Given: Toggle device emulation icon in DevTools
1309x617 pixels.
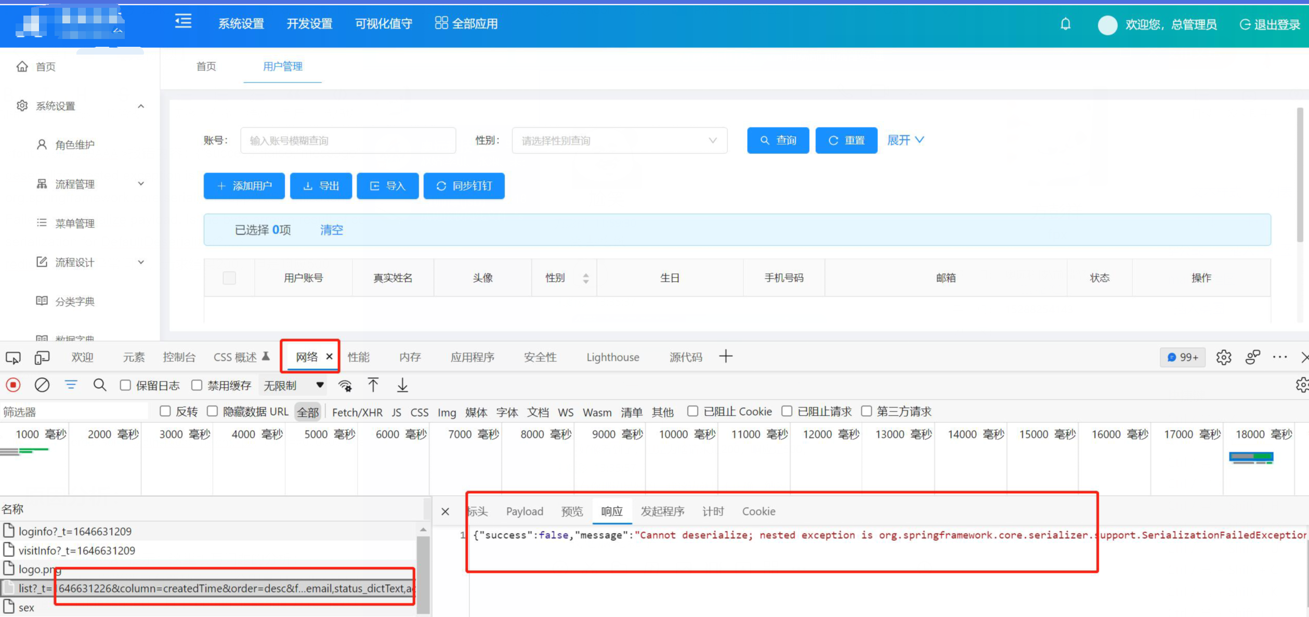Looking at the screenshot, I should click(42, 358).
